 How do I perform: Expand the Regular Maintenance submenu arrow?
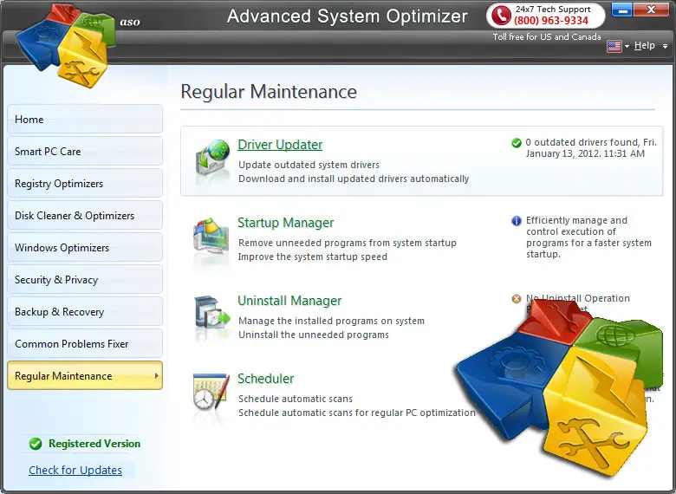[157, 376]
